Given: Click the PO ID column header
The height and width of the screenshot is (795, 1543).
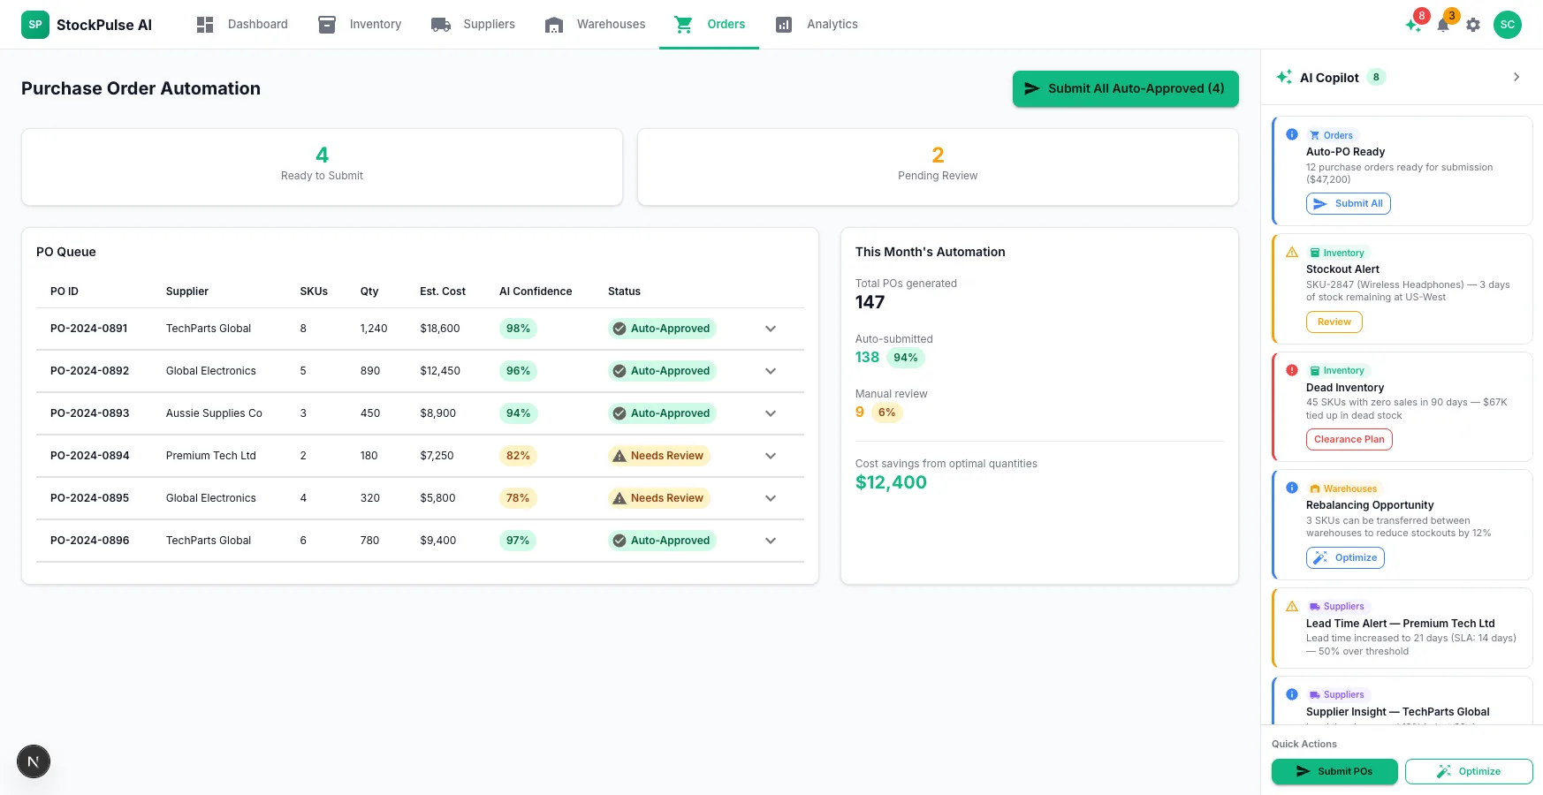Looking at the screenshot, I should point(65,291).
